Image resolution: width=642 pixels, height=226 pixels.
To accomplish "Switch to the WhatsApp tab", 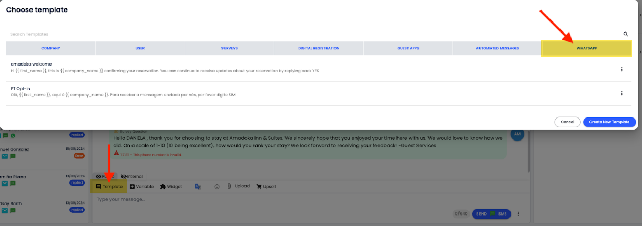I will pyautogui.click(x=586, y=48).
